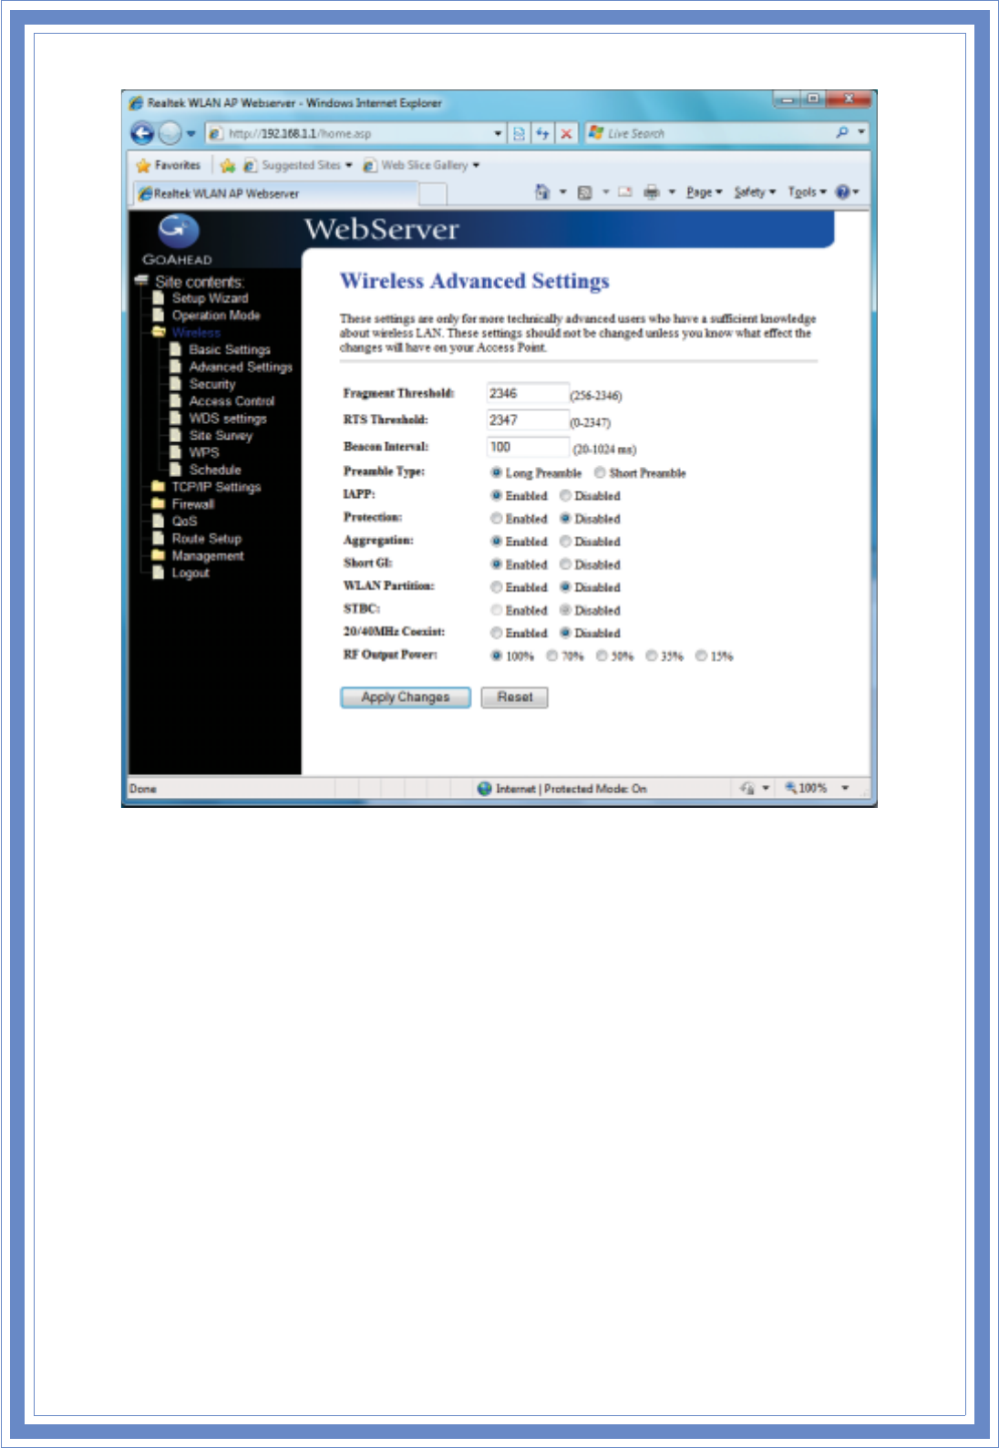Click the address bar URL field
The image size is (999, 1448).
pos(351,133)
